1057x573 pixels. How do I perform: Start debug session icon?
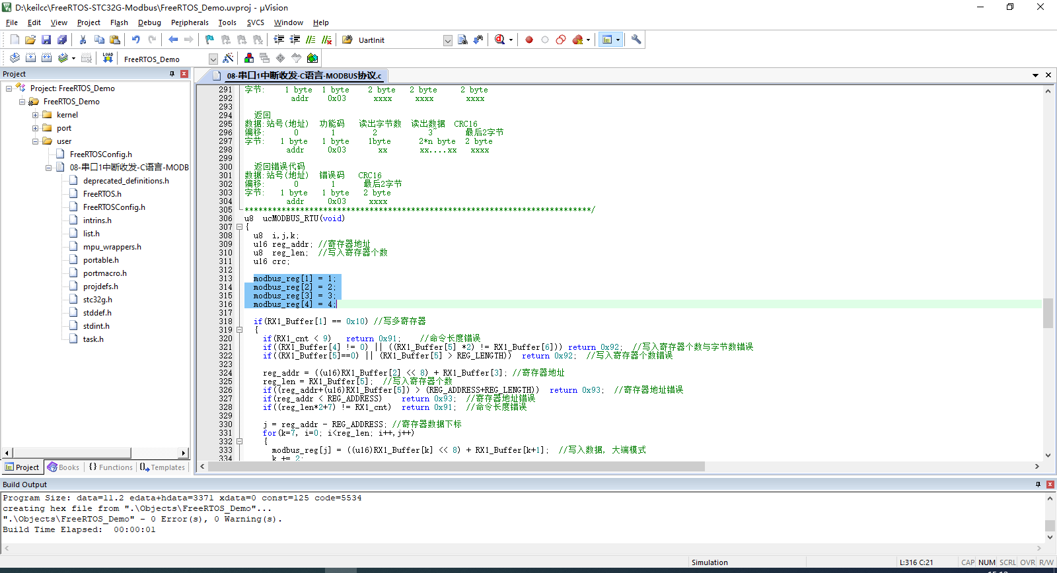499,40
